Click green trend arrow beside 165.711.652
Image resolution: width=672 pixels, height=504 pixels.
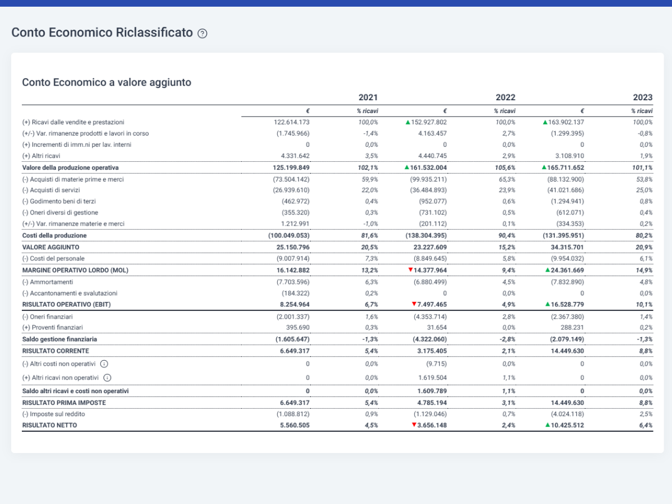[544, 167]
